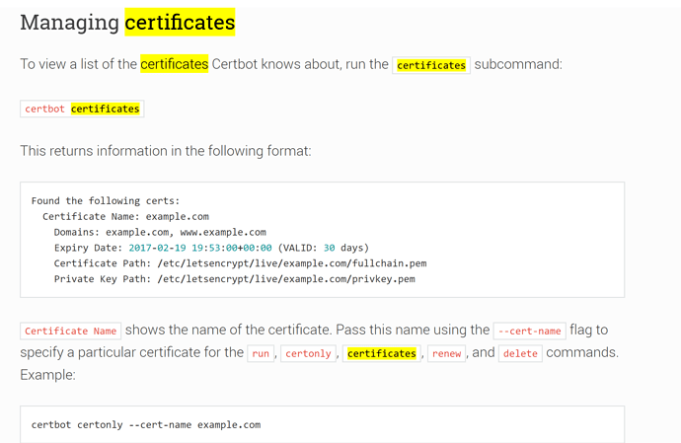The image size is (681, 443).
Task: Click the expiry date '2017-02-19 19:53:00+00:00'
Action: tap(200, 248)
